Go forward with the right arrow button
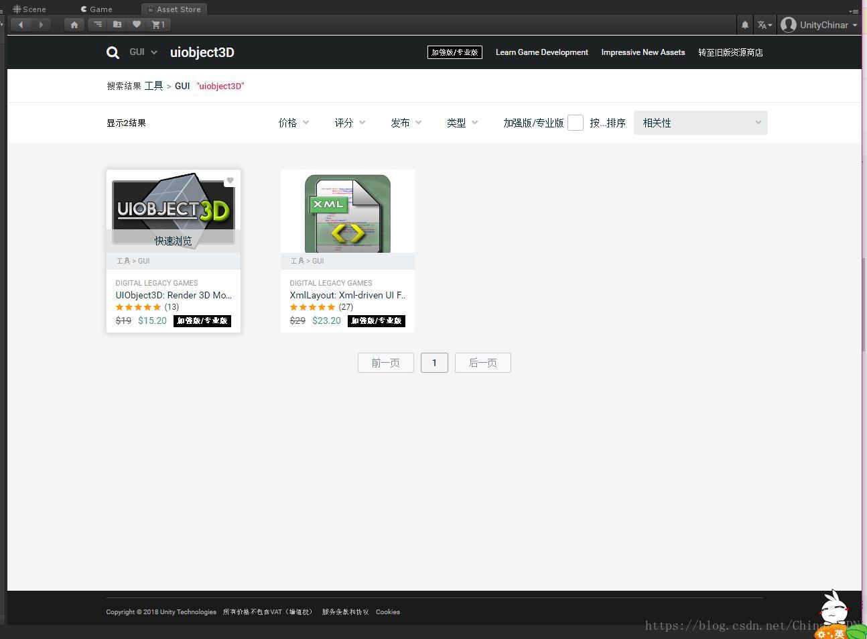Screen dimensions: 867x639 coord(41,25)
